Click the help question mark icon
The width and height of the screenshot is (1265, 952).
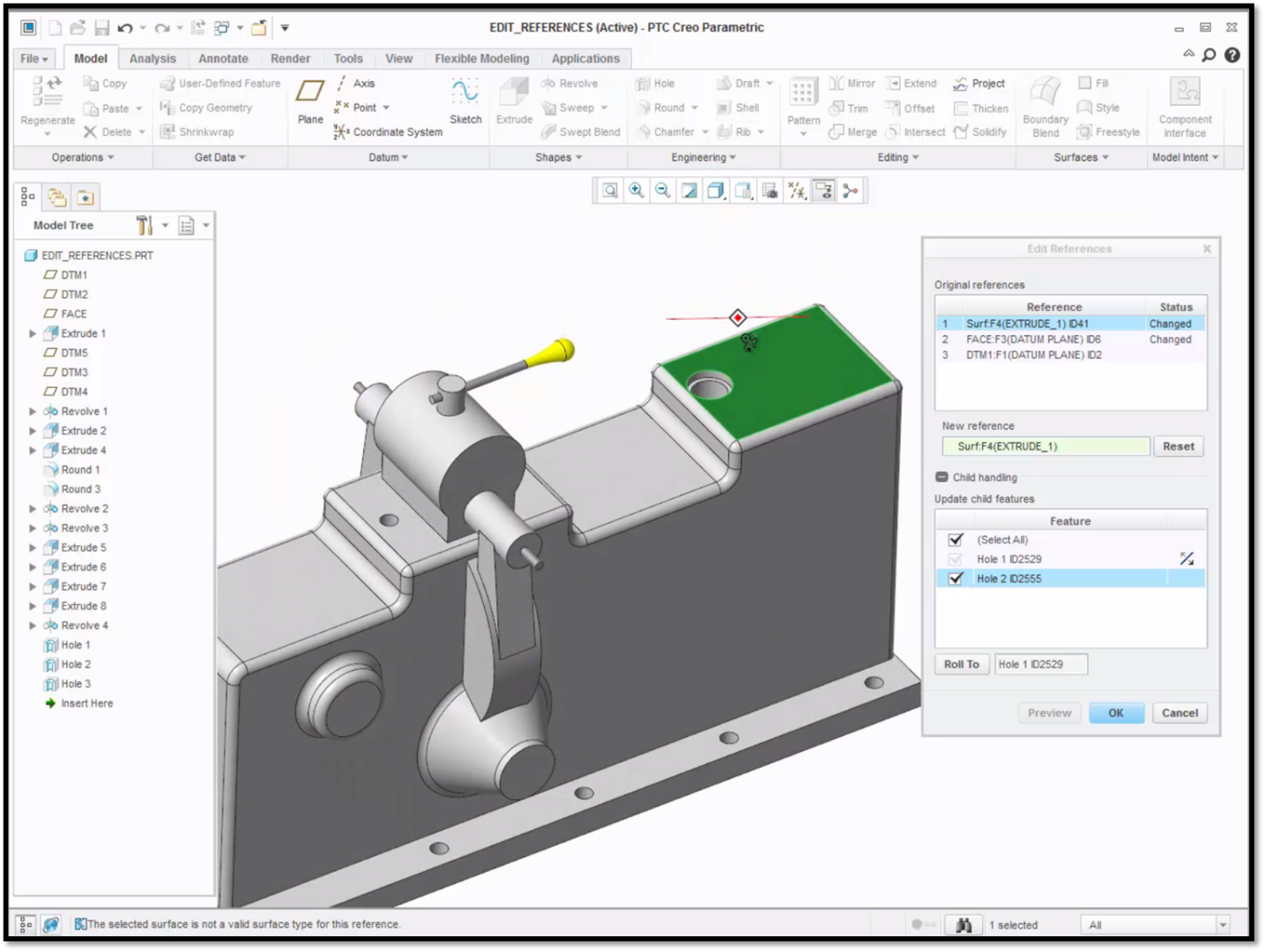pos(1232,55)
